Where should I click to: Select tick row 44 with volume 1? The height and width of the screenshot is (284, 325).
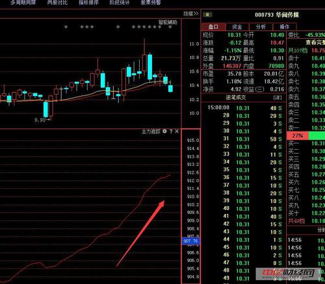click(244, 240)
